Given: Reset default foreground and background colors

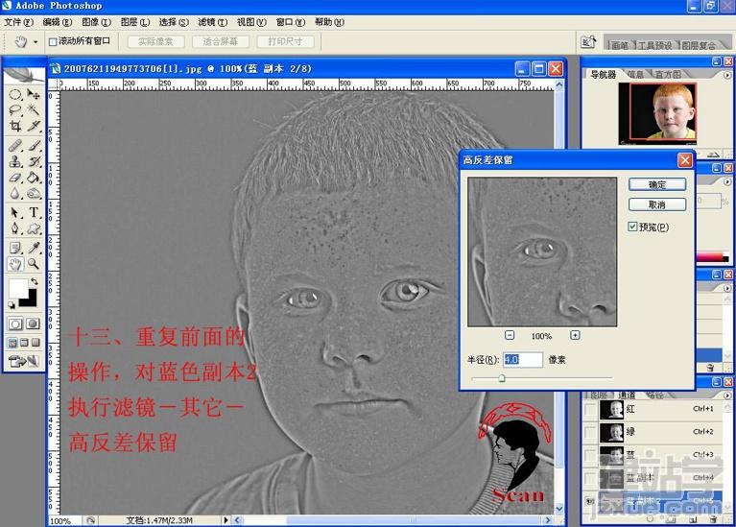Looking at the screenshot, I should (12, 305).
